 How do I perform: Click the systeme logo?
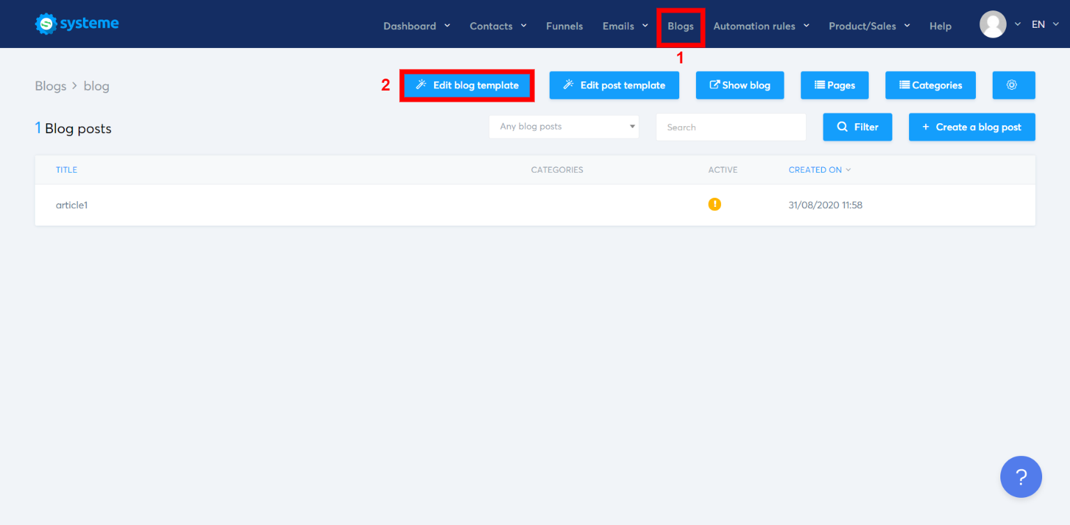[76, 23]
